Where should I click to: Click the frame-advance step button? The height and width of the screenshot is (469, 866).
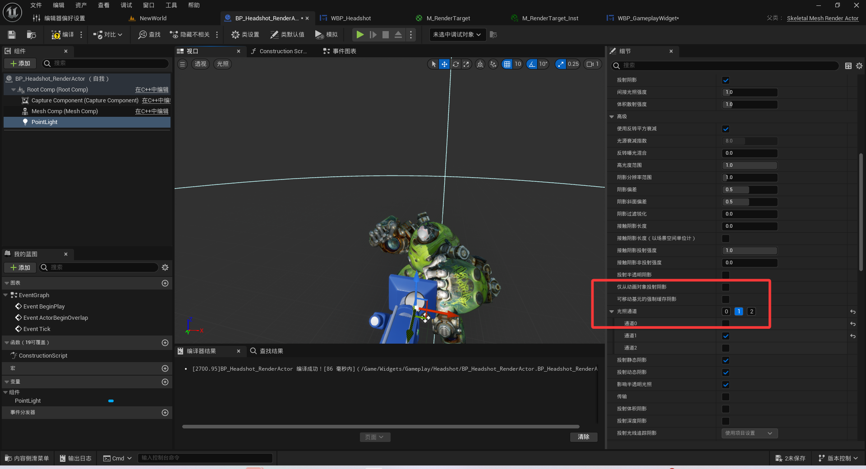pos(373,35)
